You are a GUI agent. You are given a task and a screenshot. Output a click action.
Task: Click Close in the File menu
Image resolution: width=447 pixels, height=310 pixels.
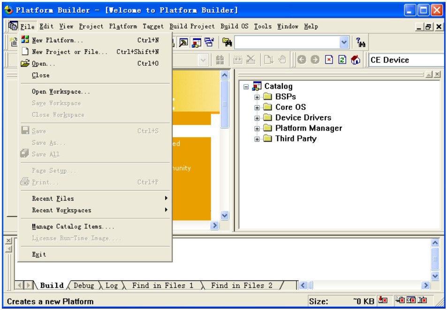pos(95,75)
